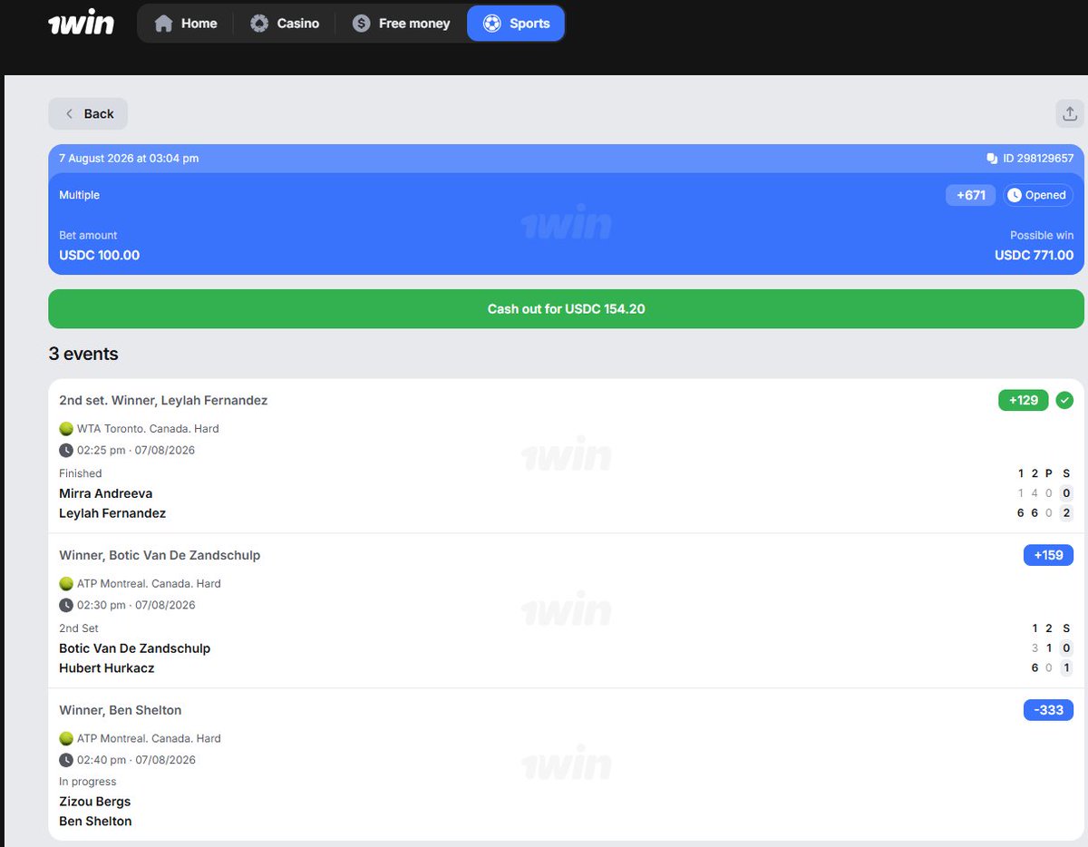Click the 1win logo in header
Screen dimensions: 1088x847
point(81,23)
